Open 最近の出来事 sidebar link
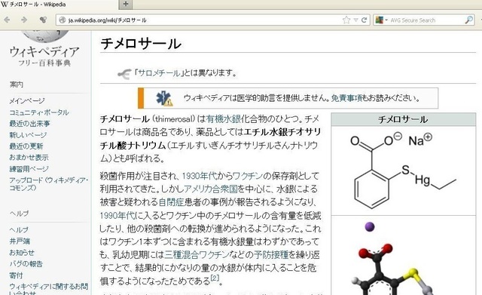The image size is (482, 295). coord(29,124)
